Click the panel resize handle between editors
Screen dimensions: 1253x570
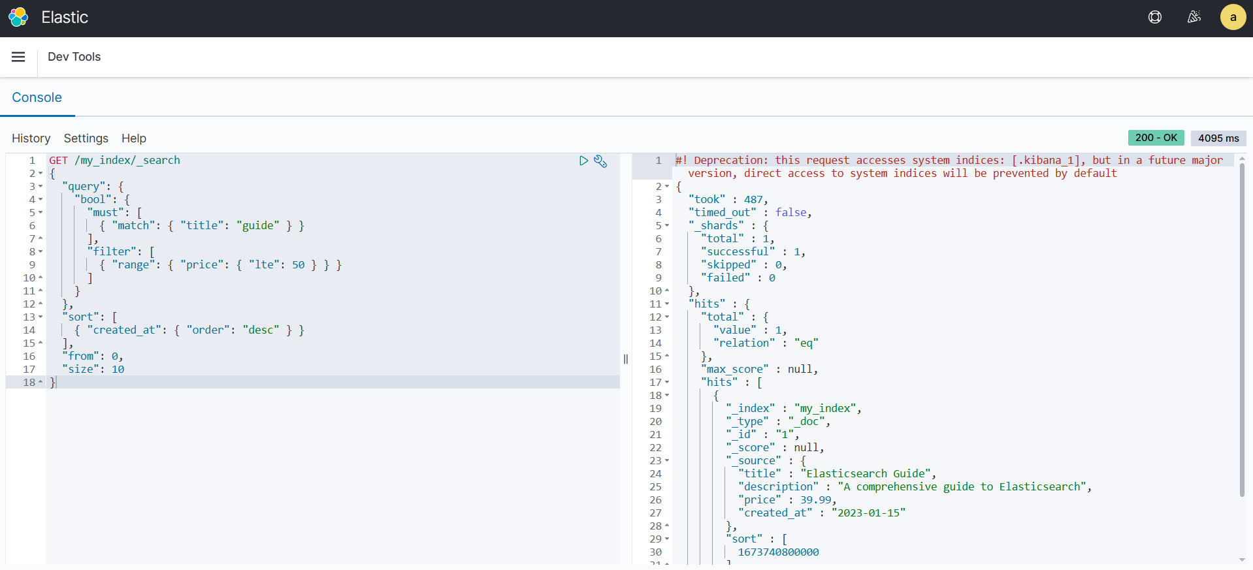626,359
